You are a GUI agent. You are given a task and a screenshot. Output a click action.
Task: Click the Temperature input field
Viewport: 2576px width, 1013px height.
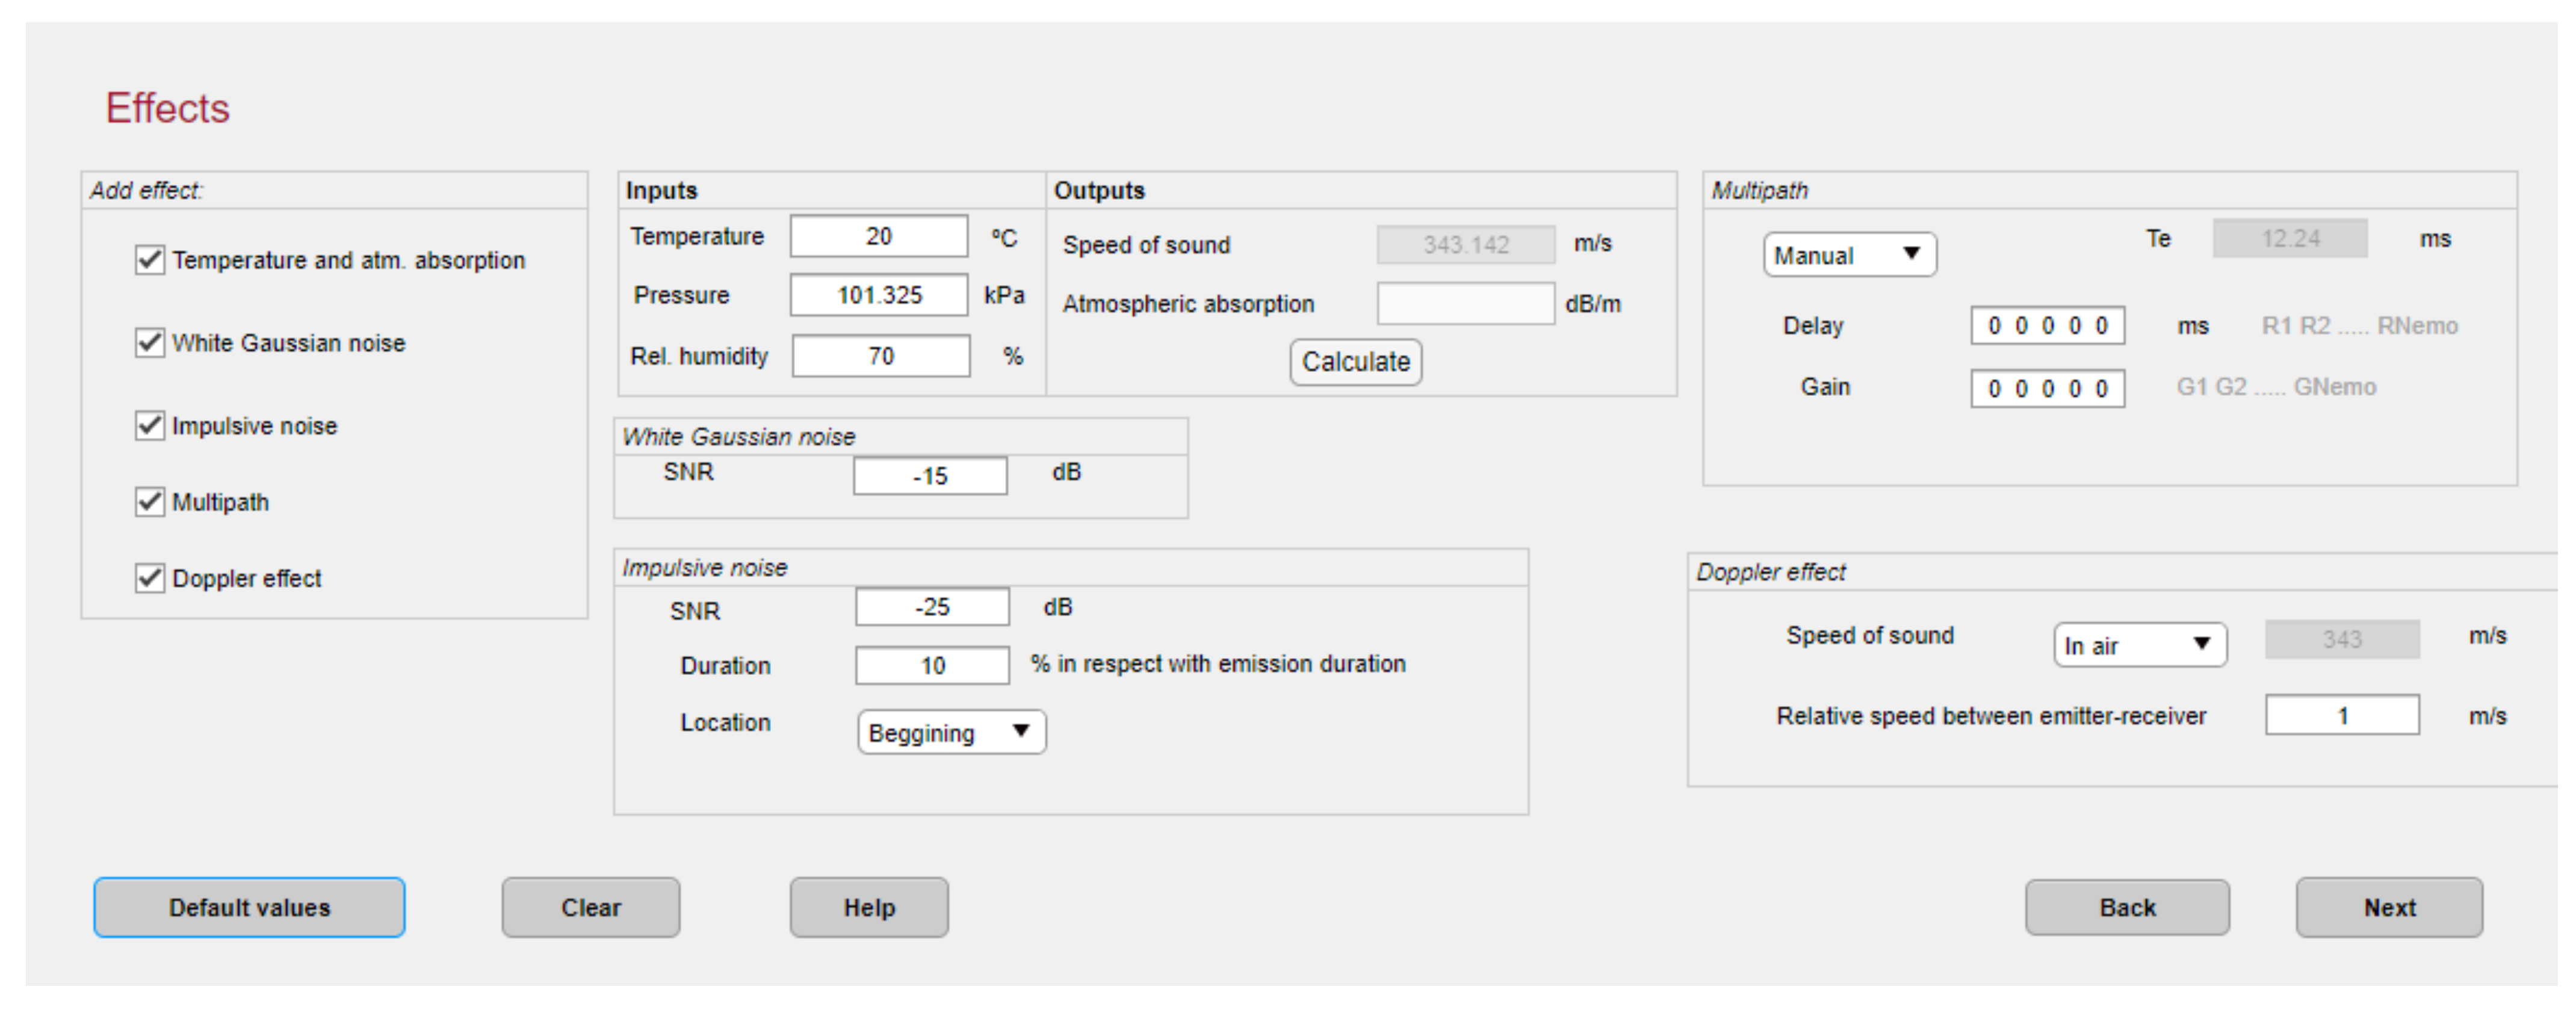[x=878, y=237]
